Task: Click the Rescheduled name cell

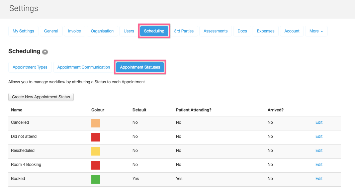Action: click(x=23, y=150)
